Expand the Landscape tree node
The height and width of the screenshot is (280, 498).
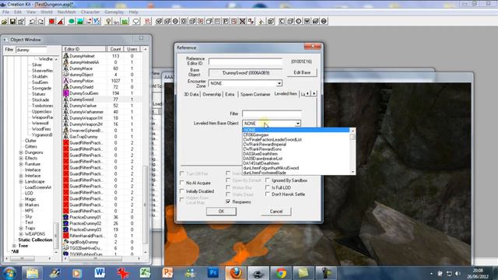(21, 181)
